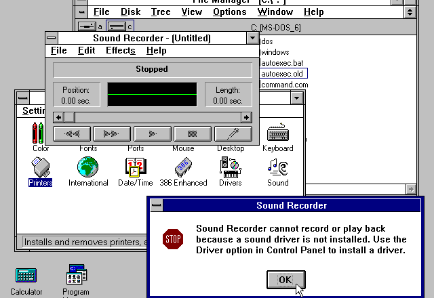Click the restore up-down arrow button in File Manager
The height and width of the screenshot is (298, 434).
(410, 12)
